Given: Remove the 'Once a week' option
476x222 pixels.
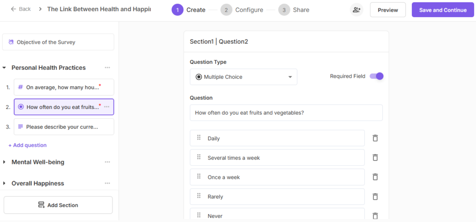Looking at the screenshot, I should [x=375, y=177].
